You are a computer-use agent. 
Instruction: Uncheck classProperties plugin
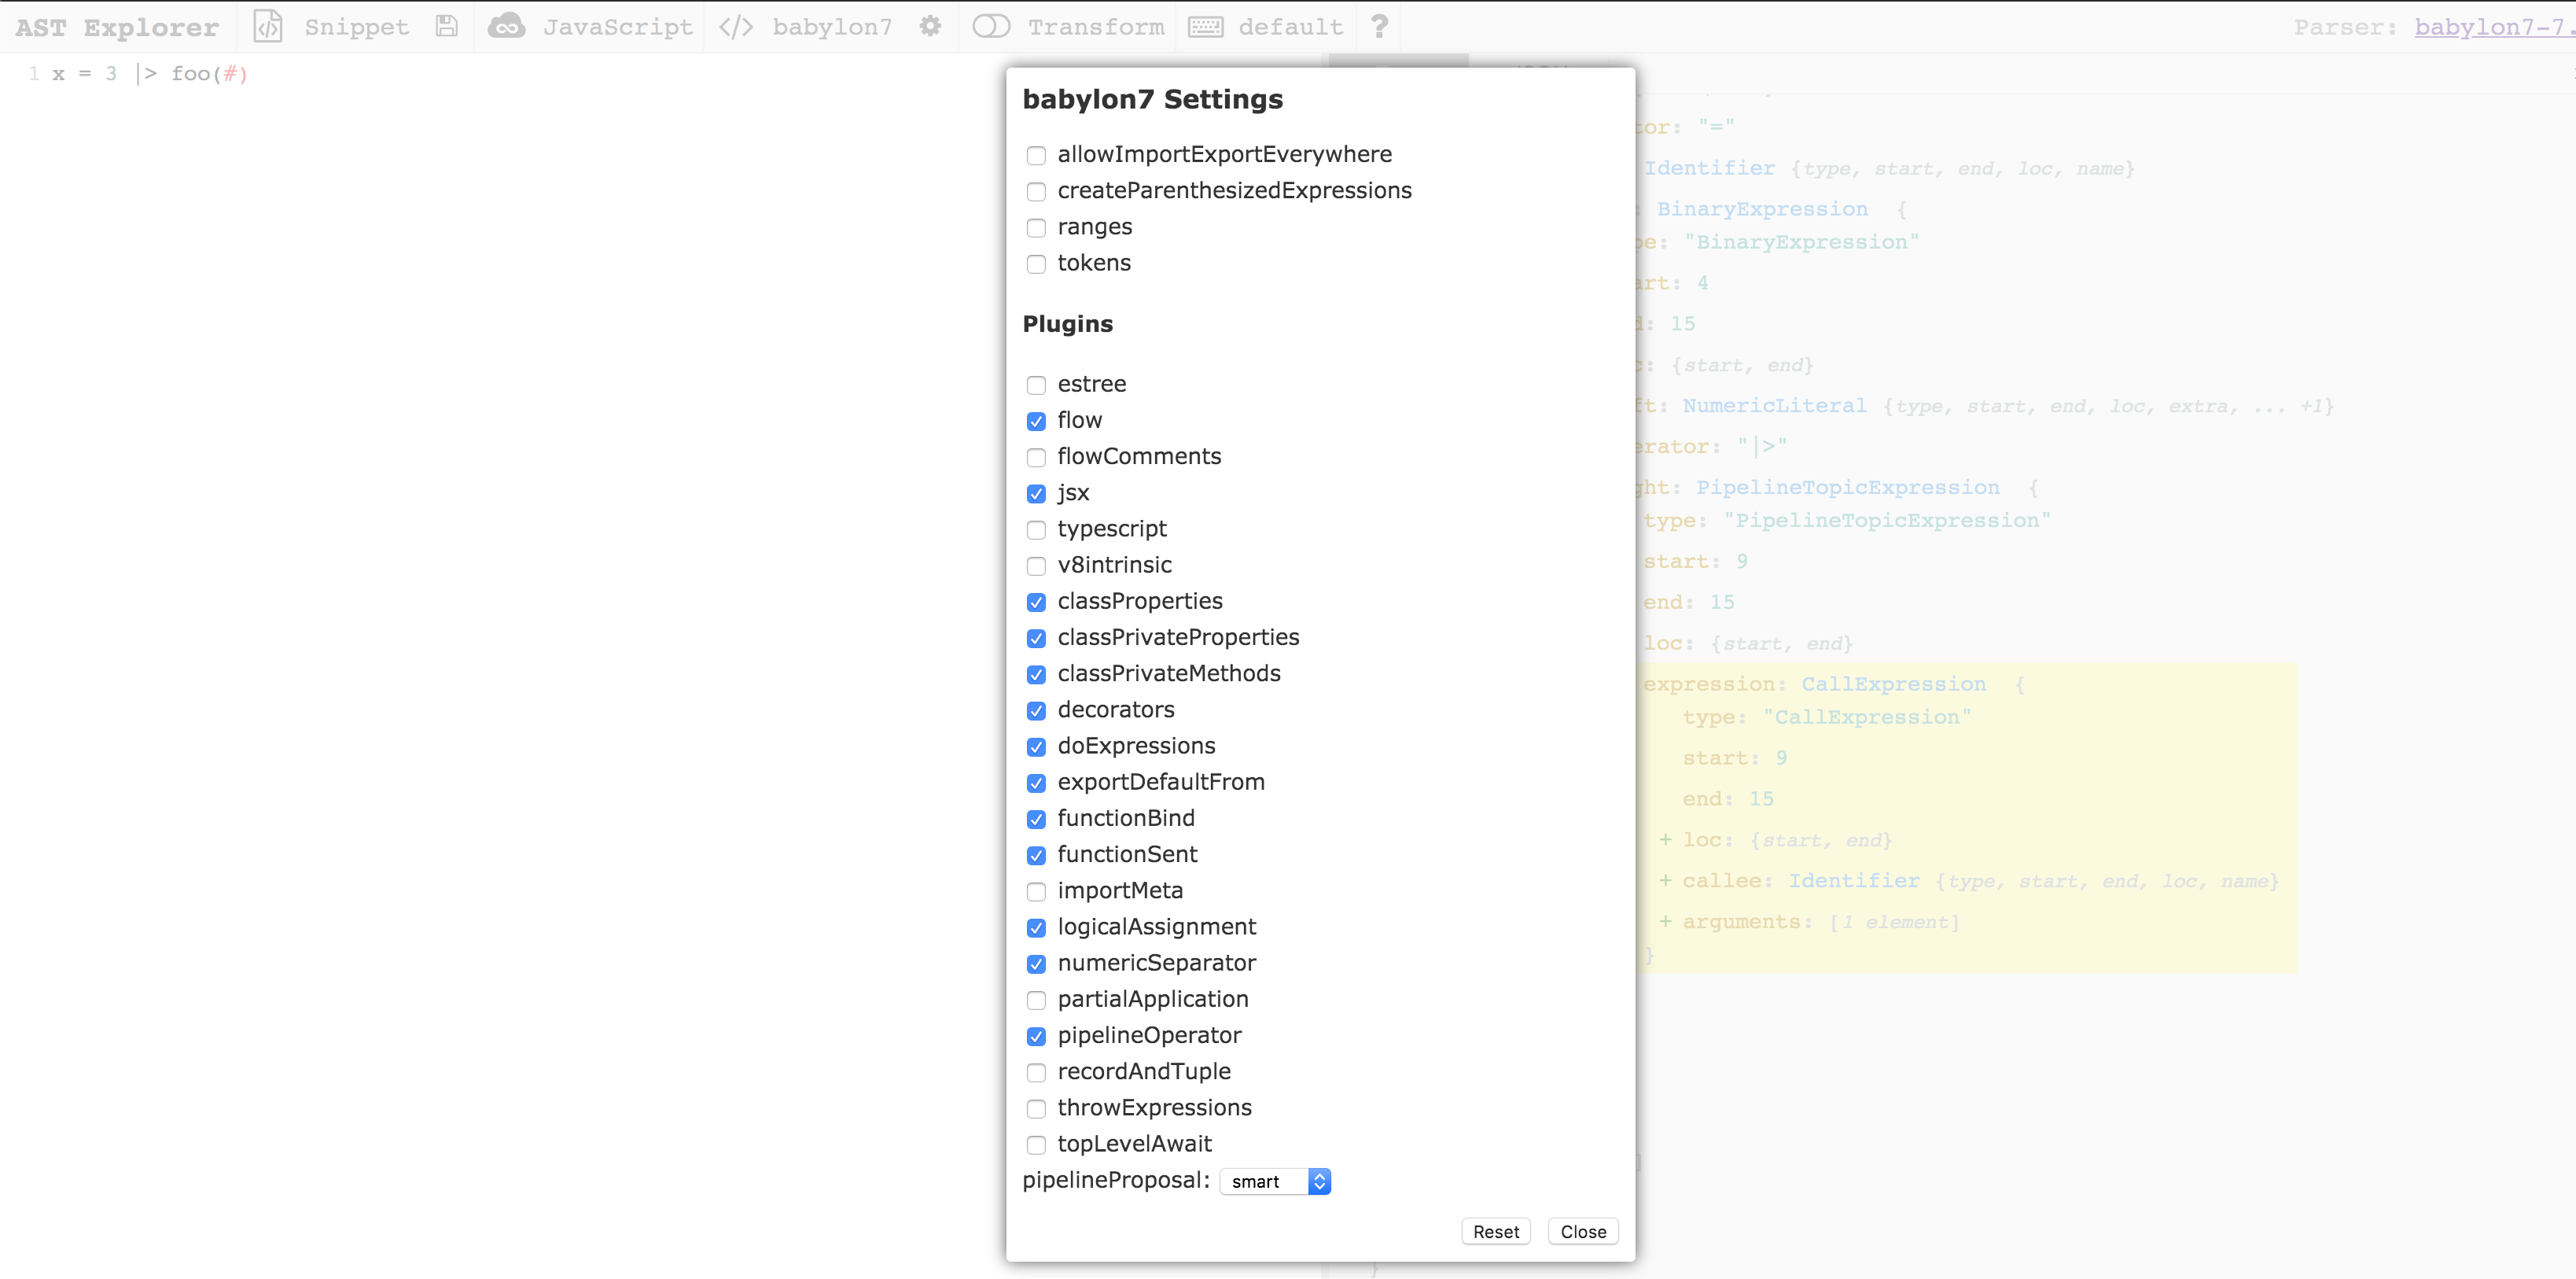coord(1036,602)
